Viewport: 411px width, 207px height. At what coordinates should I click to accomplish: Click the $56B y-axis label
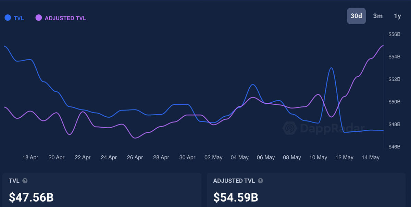point(395,34)
